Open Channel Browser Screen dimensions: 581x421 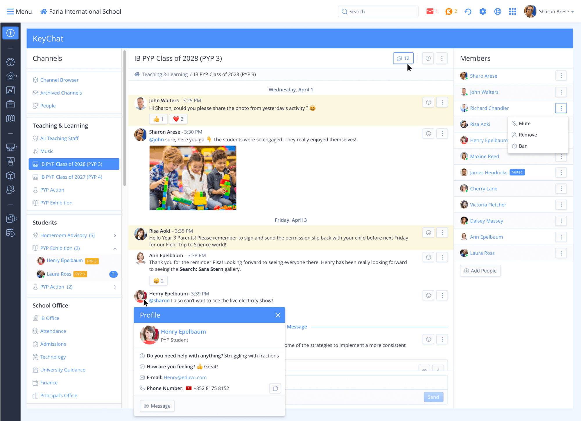click(59, 80)
